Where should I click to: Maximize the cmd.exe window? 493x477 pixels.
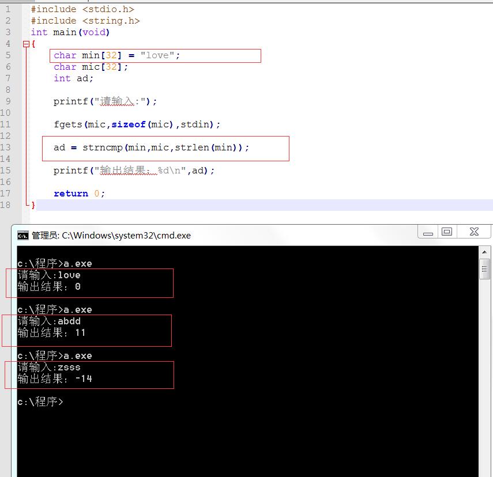pyautogui.click(x=447, y=232)
